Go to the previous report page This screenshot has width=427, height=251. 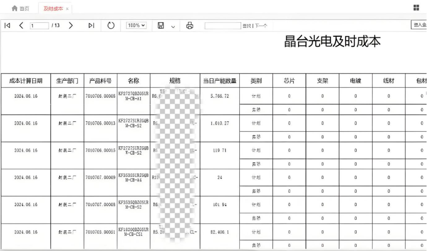21,25
